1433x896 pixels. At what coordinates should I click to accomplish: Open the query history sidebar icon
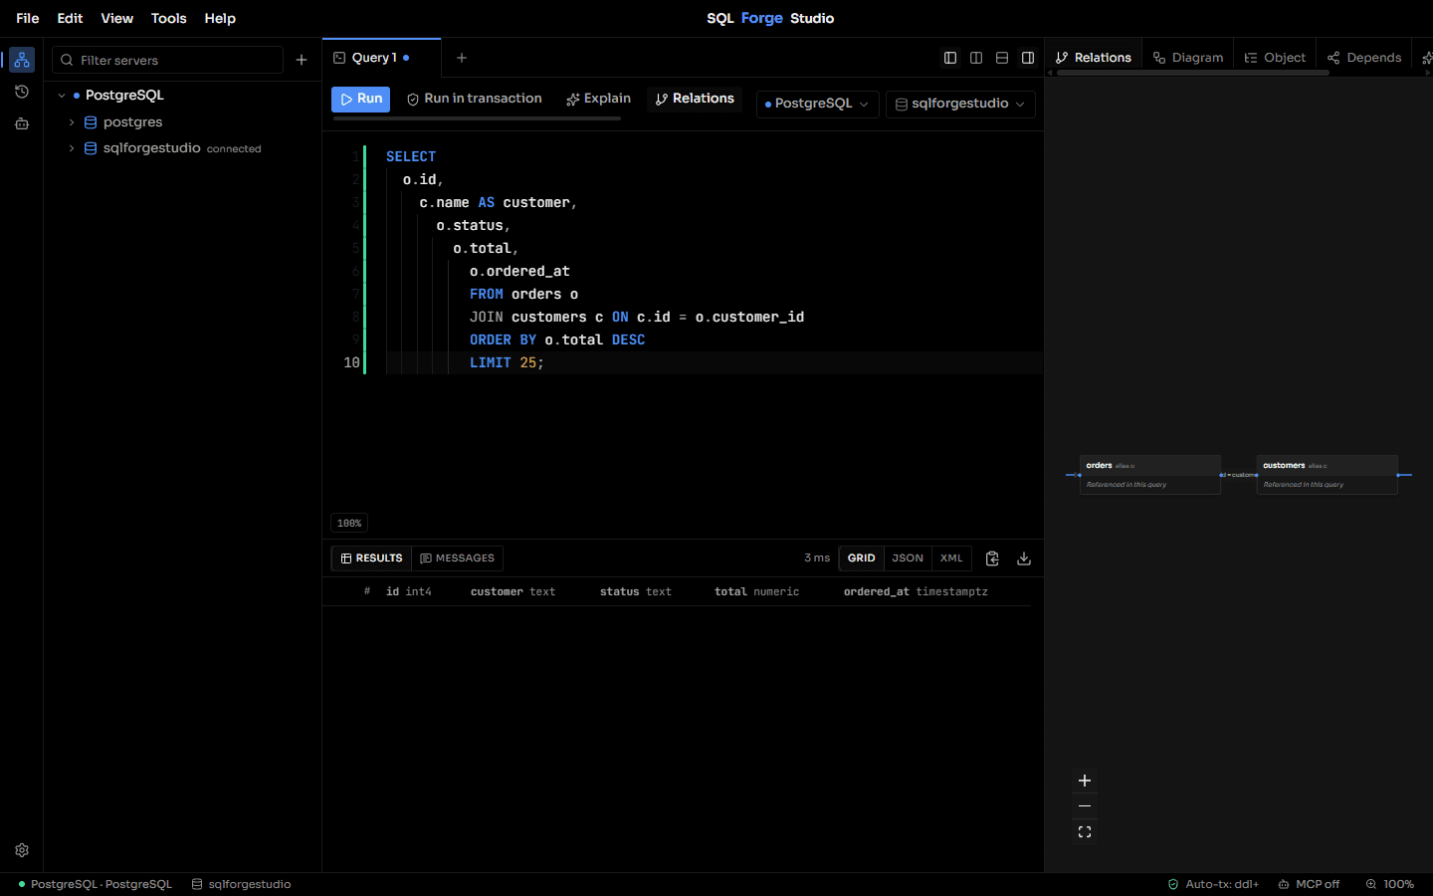22,92
